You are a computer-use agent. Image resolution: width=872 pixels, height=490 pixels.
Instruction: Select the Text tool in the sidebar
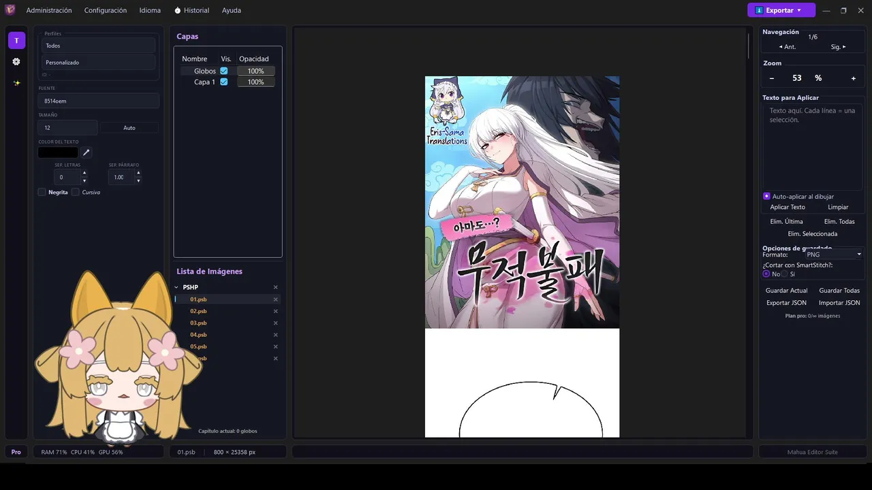(x=16, y=40)
